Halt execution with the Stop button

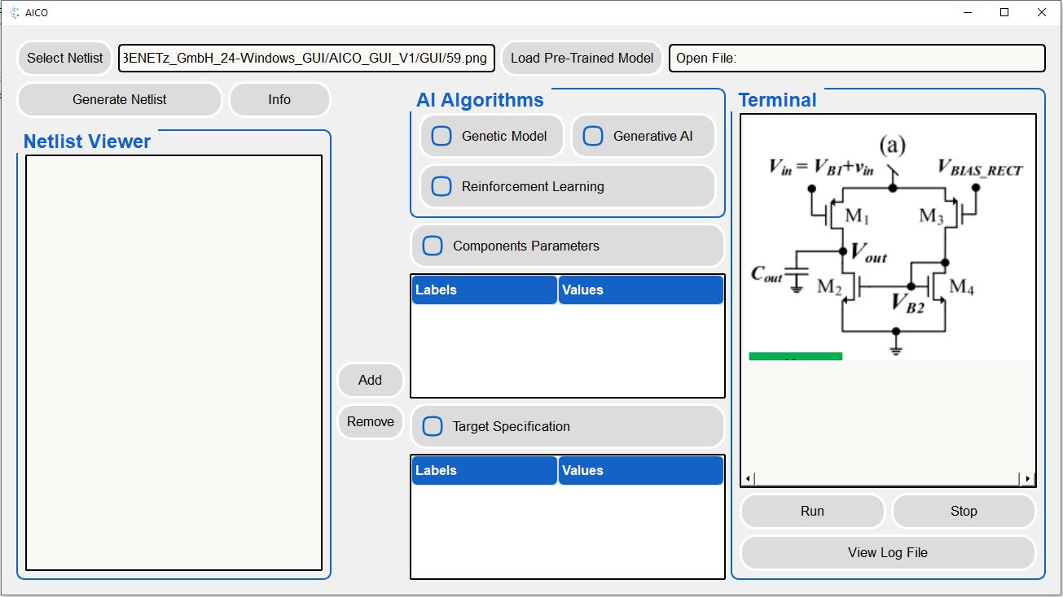963,511
